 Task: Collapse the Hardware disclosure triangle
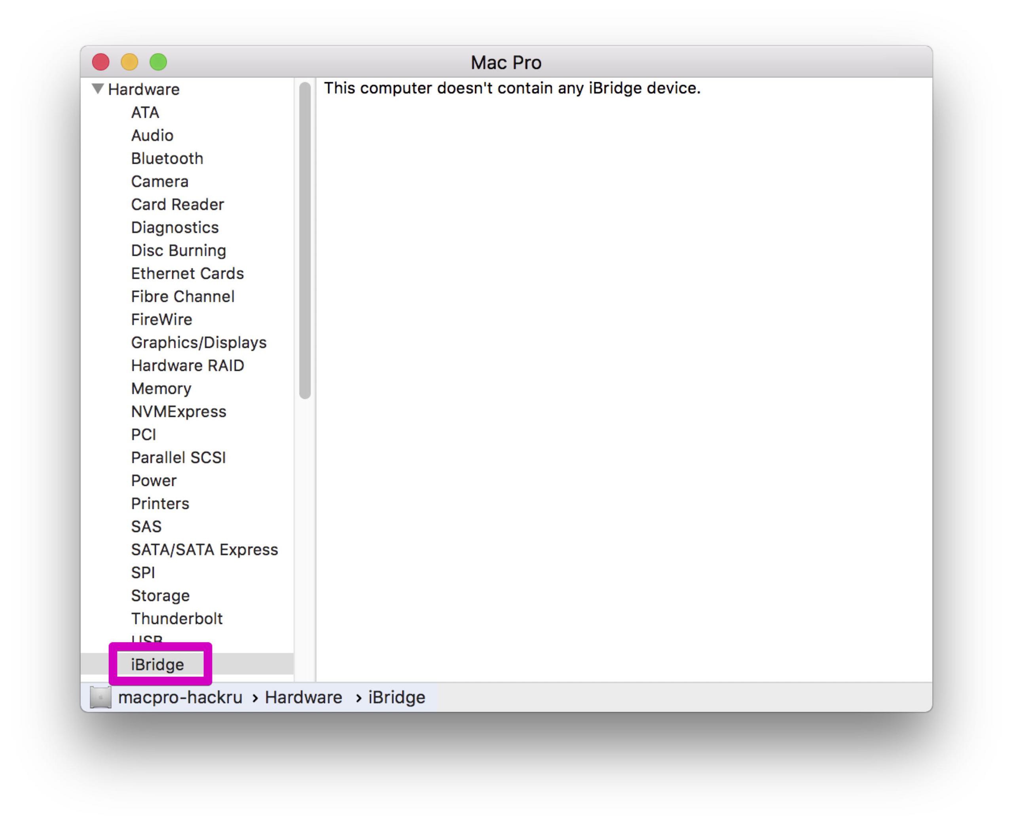tap(98, 89)
